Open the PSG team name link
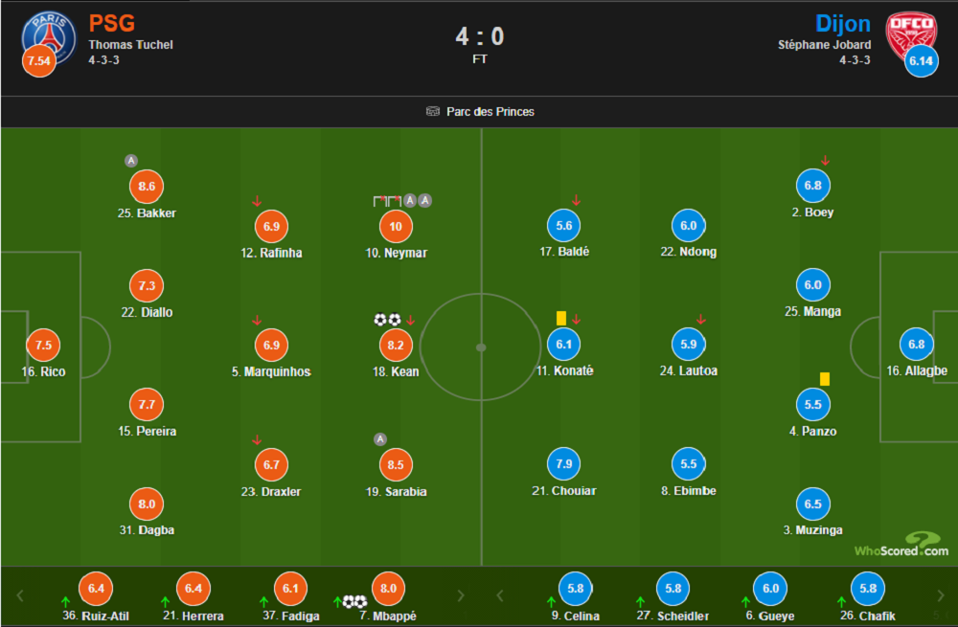 click(x=111, y=23)
